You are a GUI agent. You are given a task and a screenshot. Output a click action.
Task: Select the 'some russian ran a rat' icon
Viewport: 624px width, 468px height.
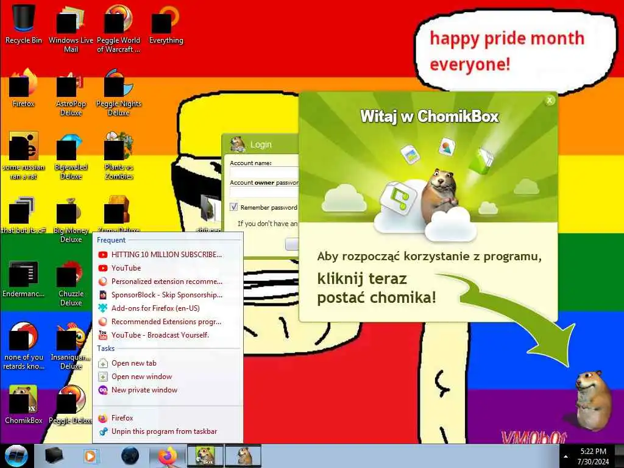(x=24, y=155)
